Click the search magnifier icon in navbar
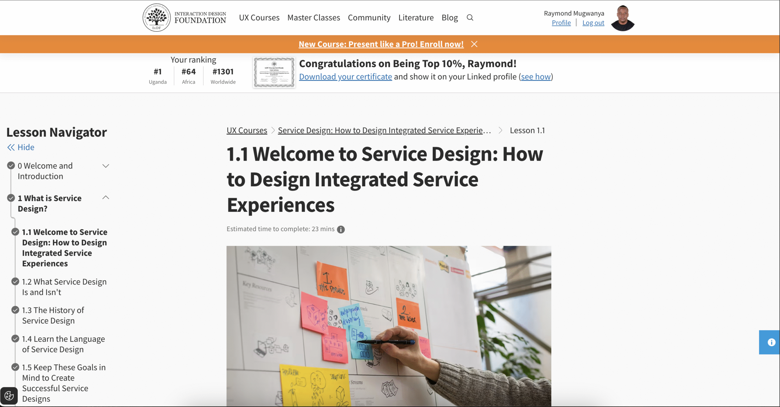 470,18
